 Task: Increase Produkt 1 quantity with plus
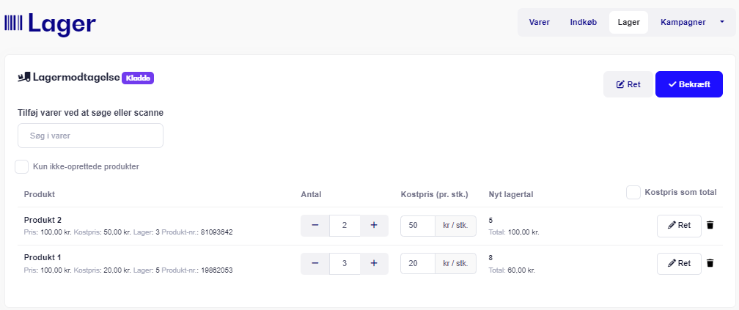pos(374,263)
